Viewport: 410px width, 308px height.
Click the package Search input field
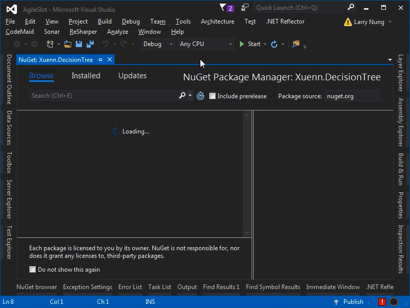click(104, 96)
